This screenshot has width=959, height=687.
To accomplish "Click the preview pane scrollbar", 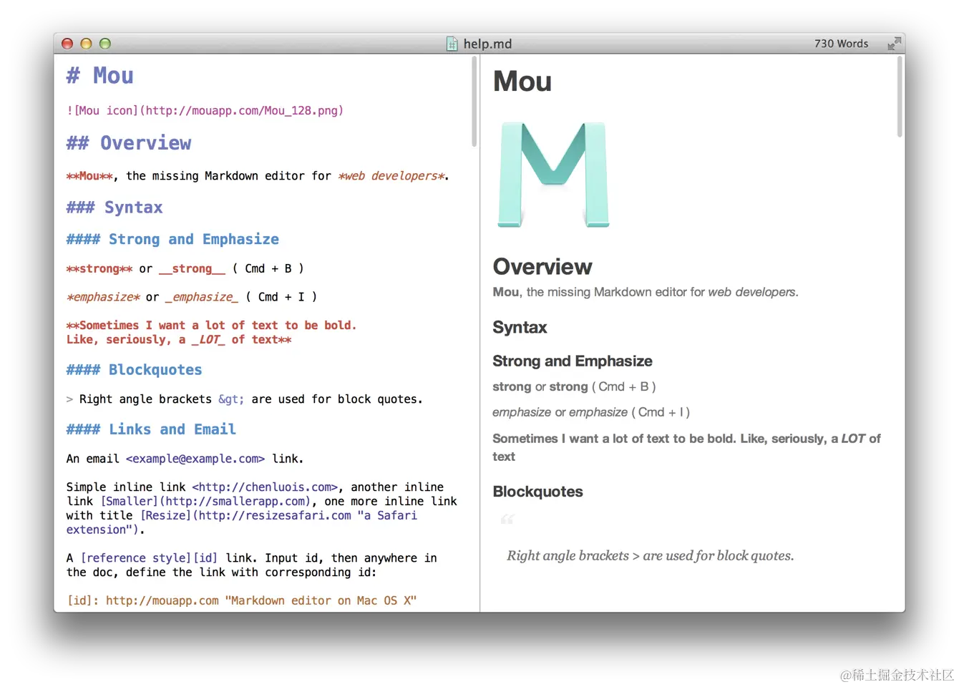I will click(900, 97).
